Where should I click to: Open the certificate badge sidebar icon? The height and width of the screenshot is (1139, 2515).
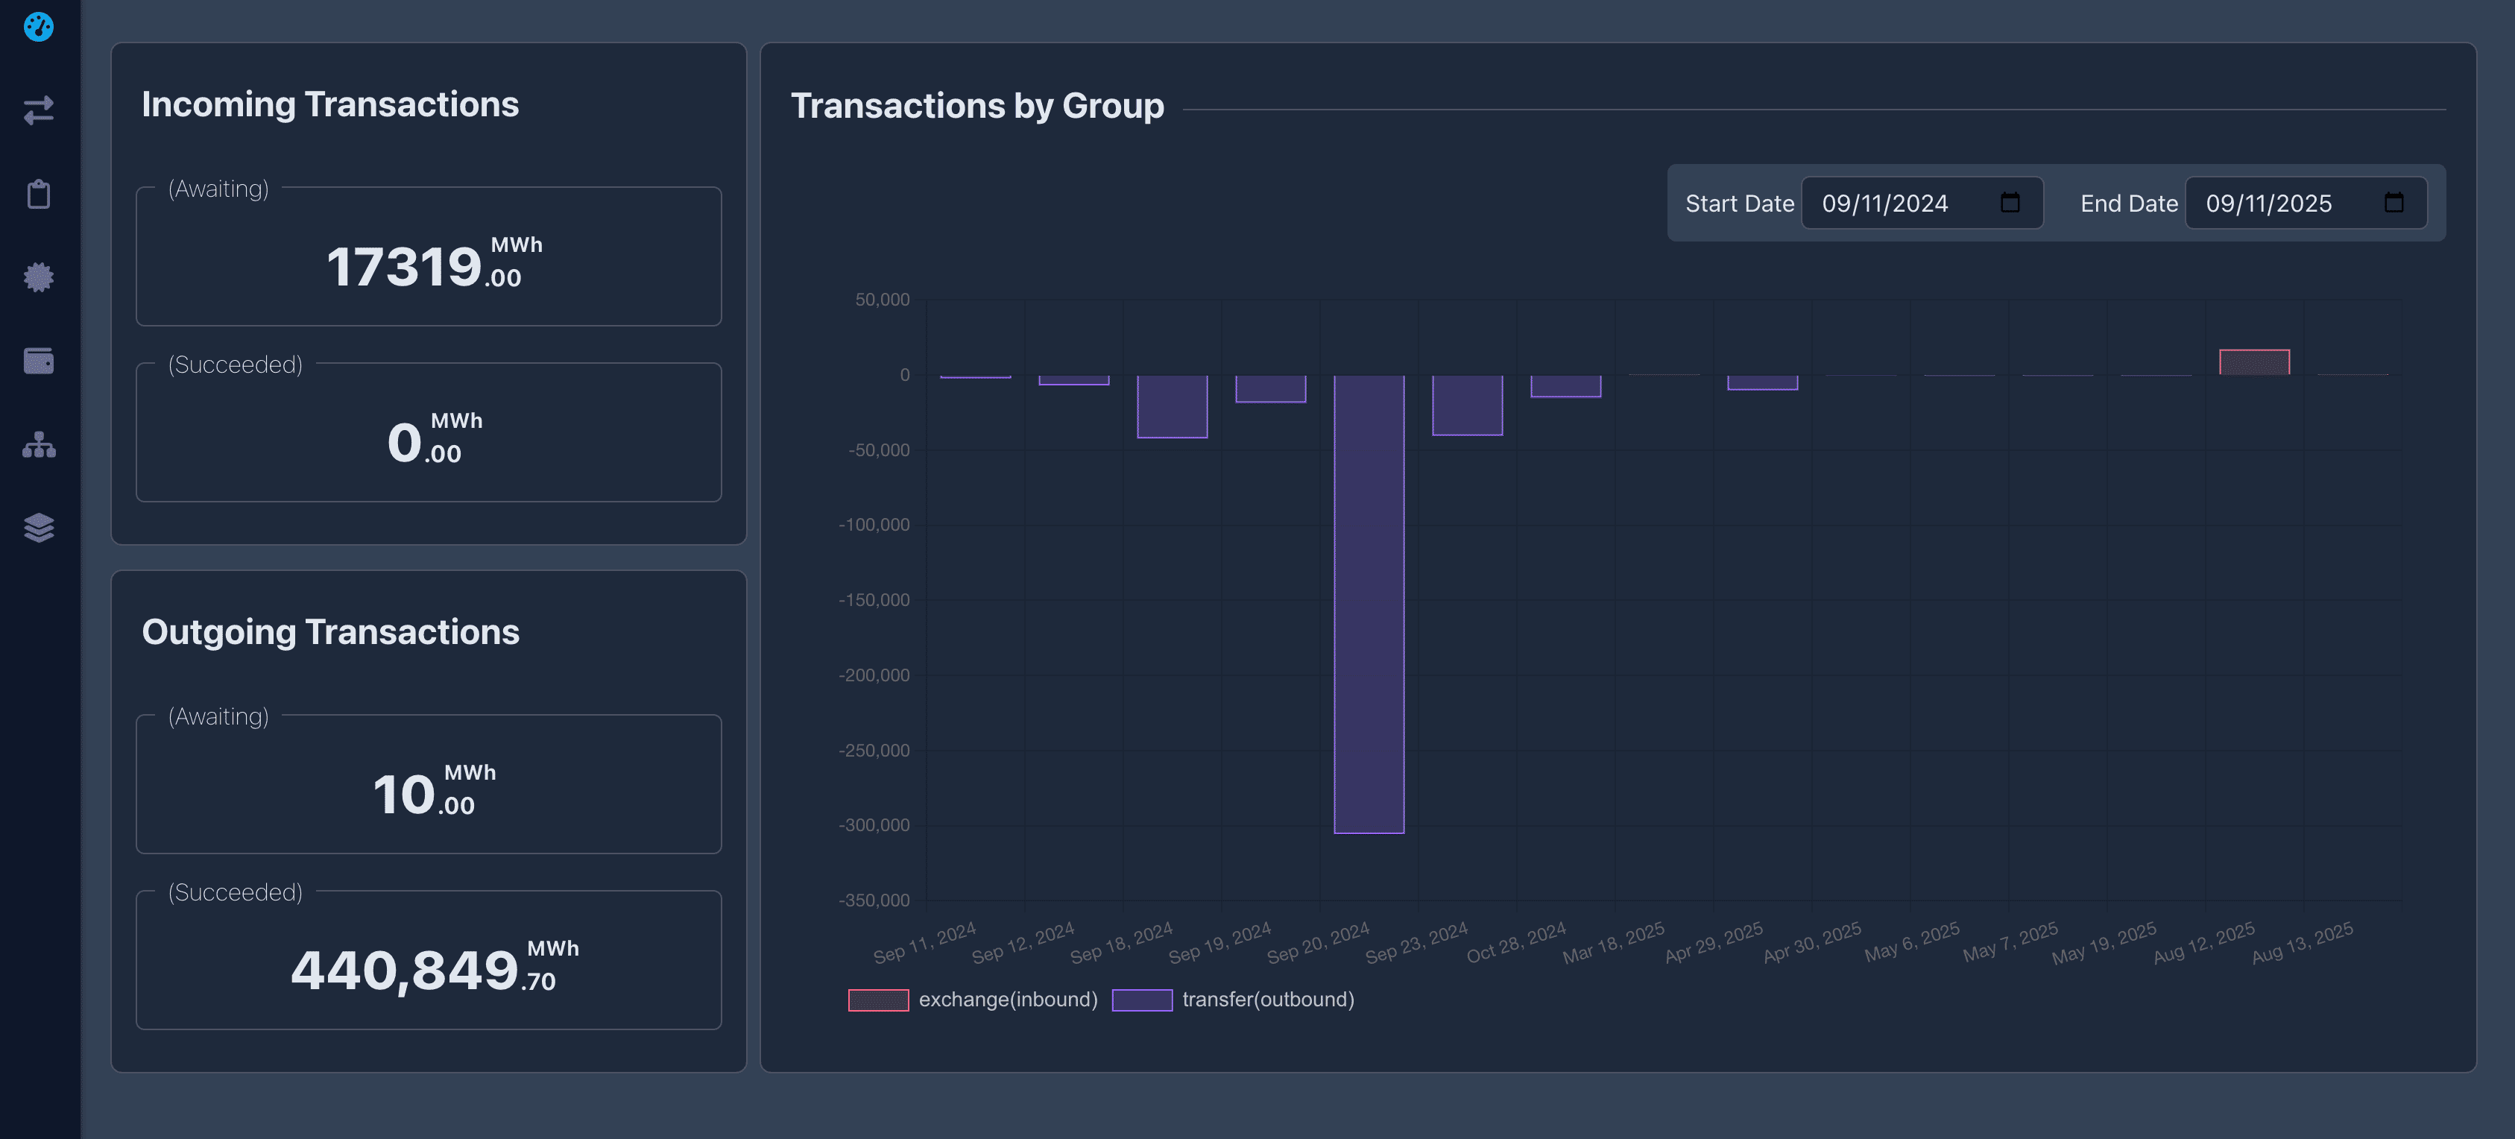(x=38, y=277)
